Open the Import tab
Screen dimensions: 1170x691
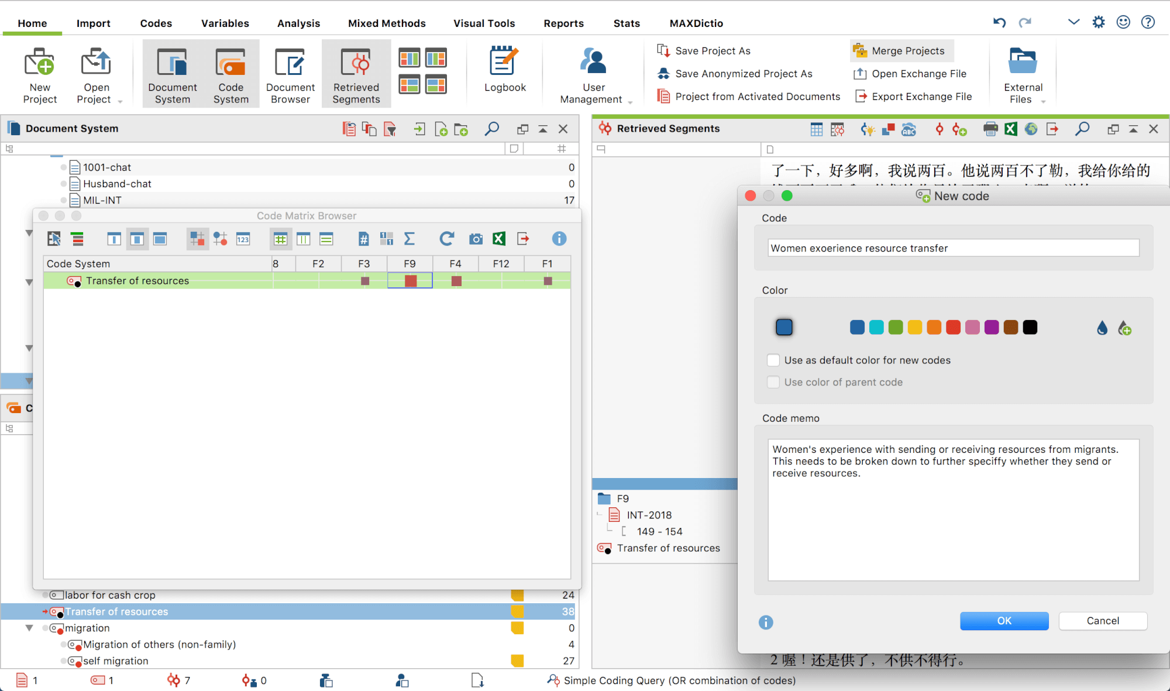pyautogui.click(x=93, y=23)
